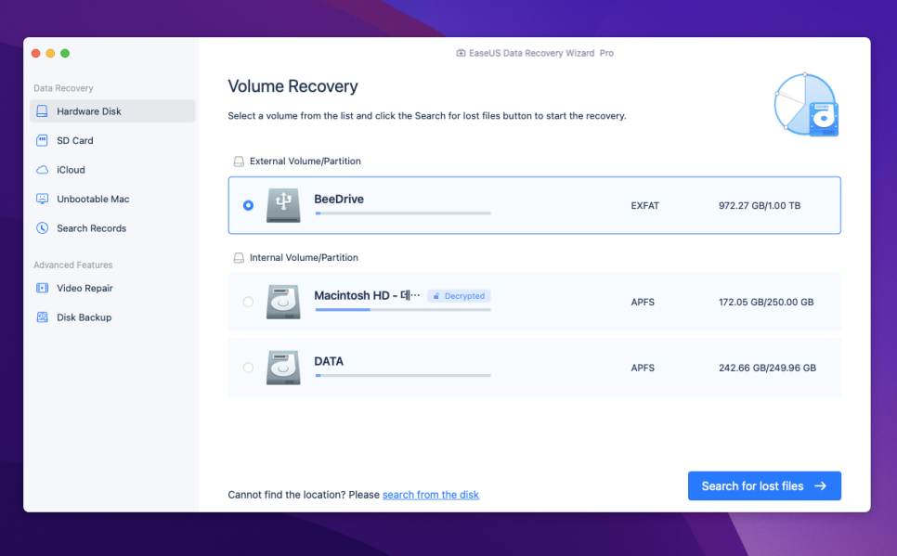Click the BeeDrive USB drive icon
Viewport: 897px width, 556px height.
point(283,205)
